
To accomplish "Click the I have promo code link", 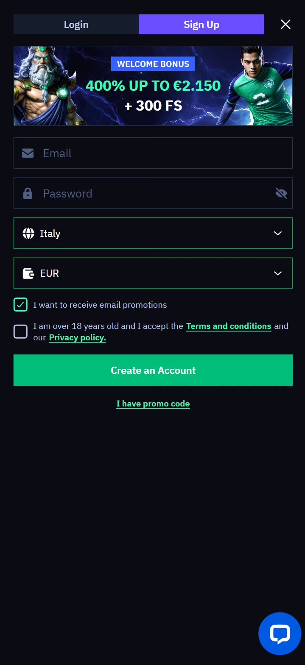I will [153, 404].
